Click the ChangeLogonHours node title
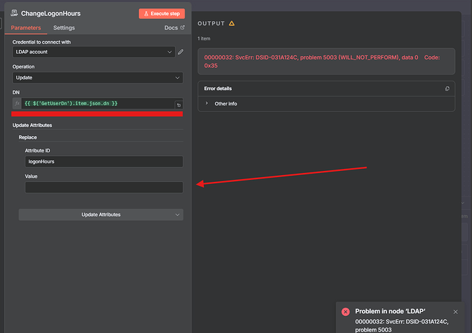The width and height of the screenshot is (472, 333). point(51,13)
